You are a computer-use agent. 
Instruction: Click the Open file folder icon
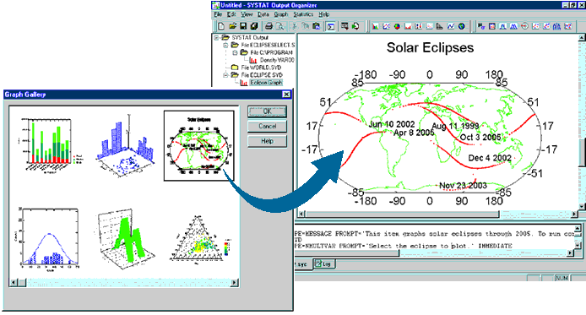click(x=232, y=26)
